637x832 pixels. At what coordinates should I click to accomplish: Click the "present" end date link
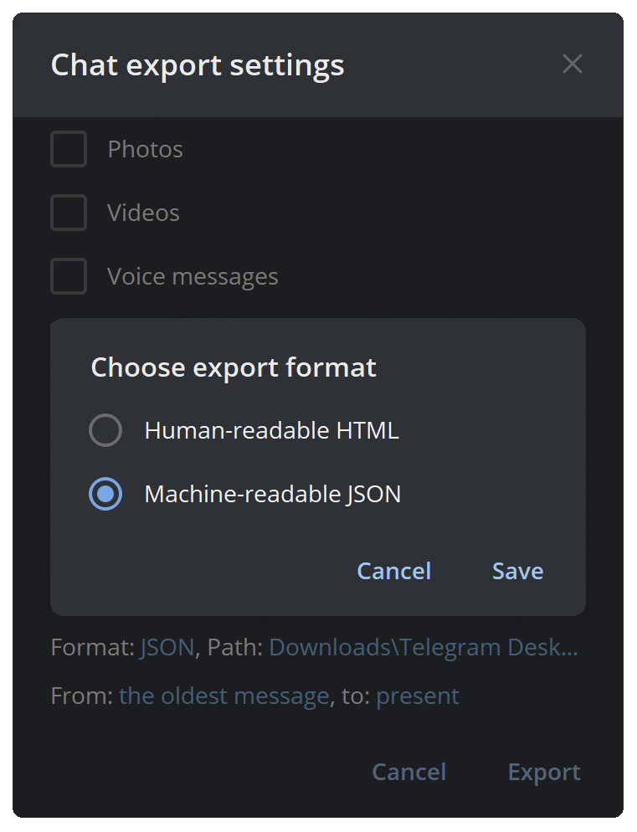[418, 696]
